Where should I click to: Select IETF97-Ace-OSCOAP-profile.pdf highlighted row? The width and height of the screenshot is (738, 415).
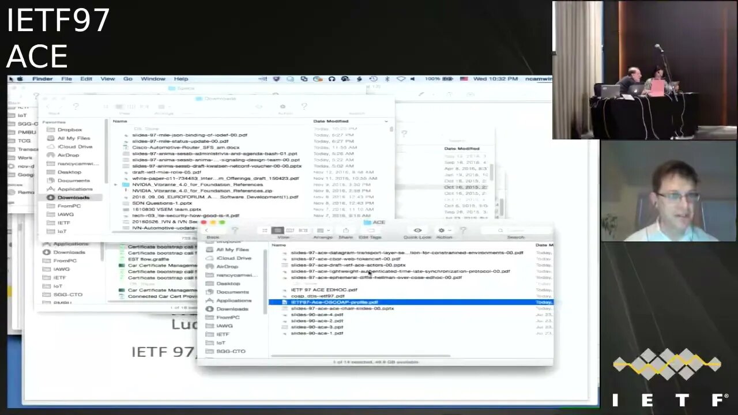pos(411,302)
